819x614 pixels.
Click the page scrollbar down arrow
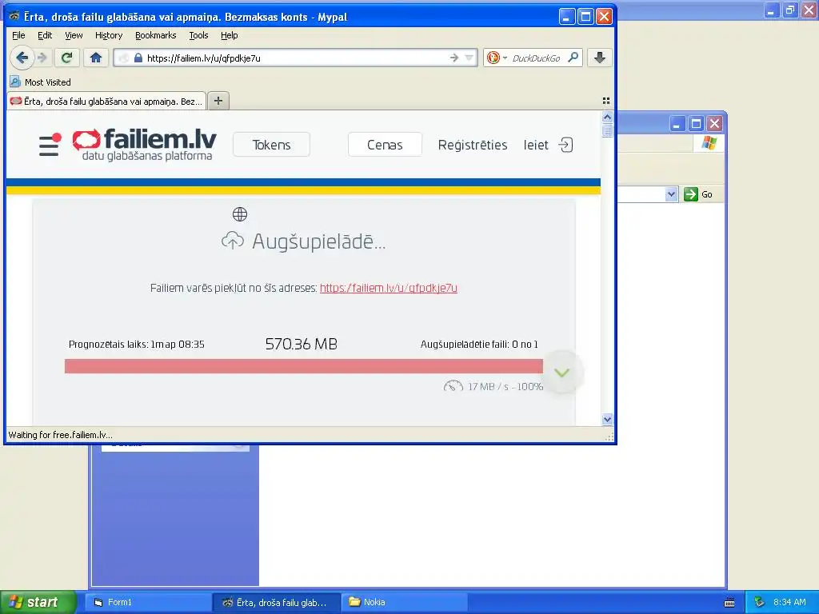point(607,419)
